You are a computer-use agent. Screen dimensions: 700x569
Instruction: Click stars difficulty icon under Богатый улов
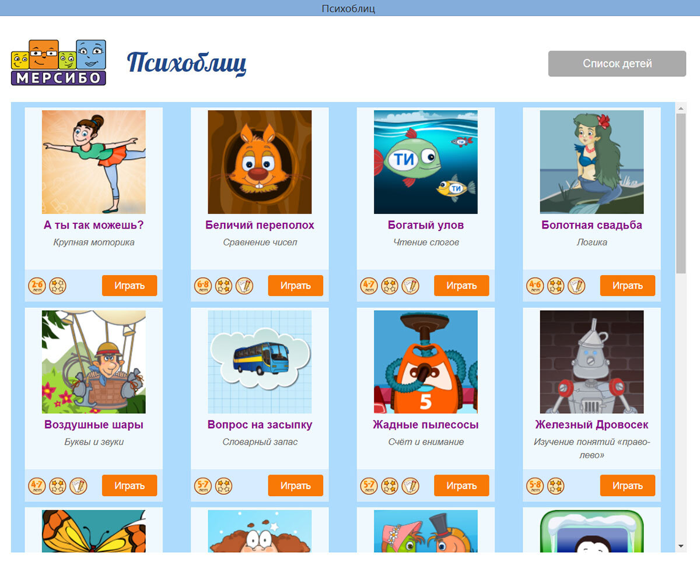tap(390, 286)
